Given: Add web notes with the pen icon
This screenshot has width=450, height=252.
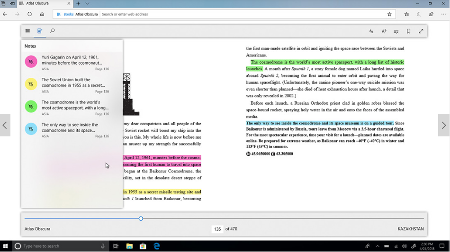Looking at the screenshot, I should pos(419,14).
